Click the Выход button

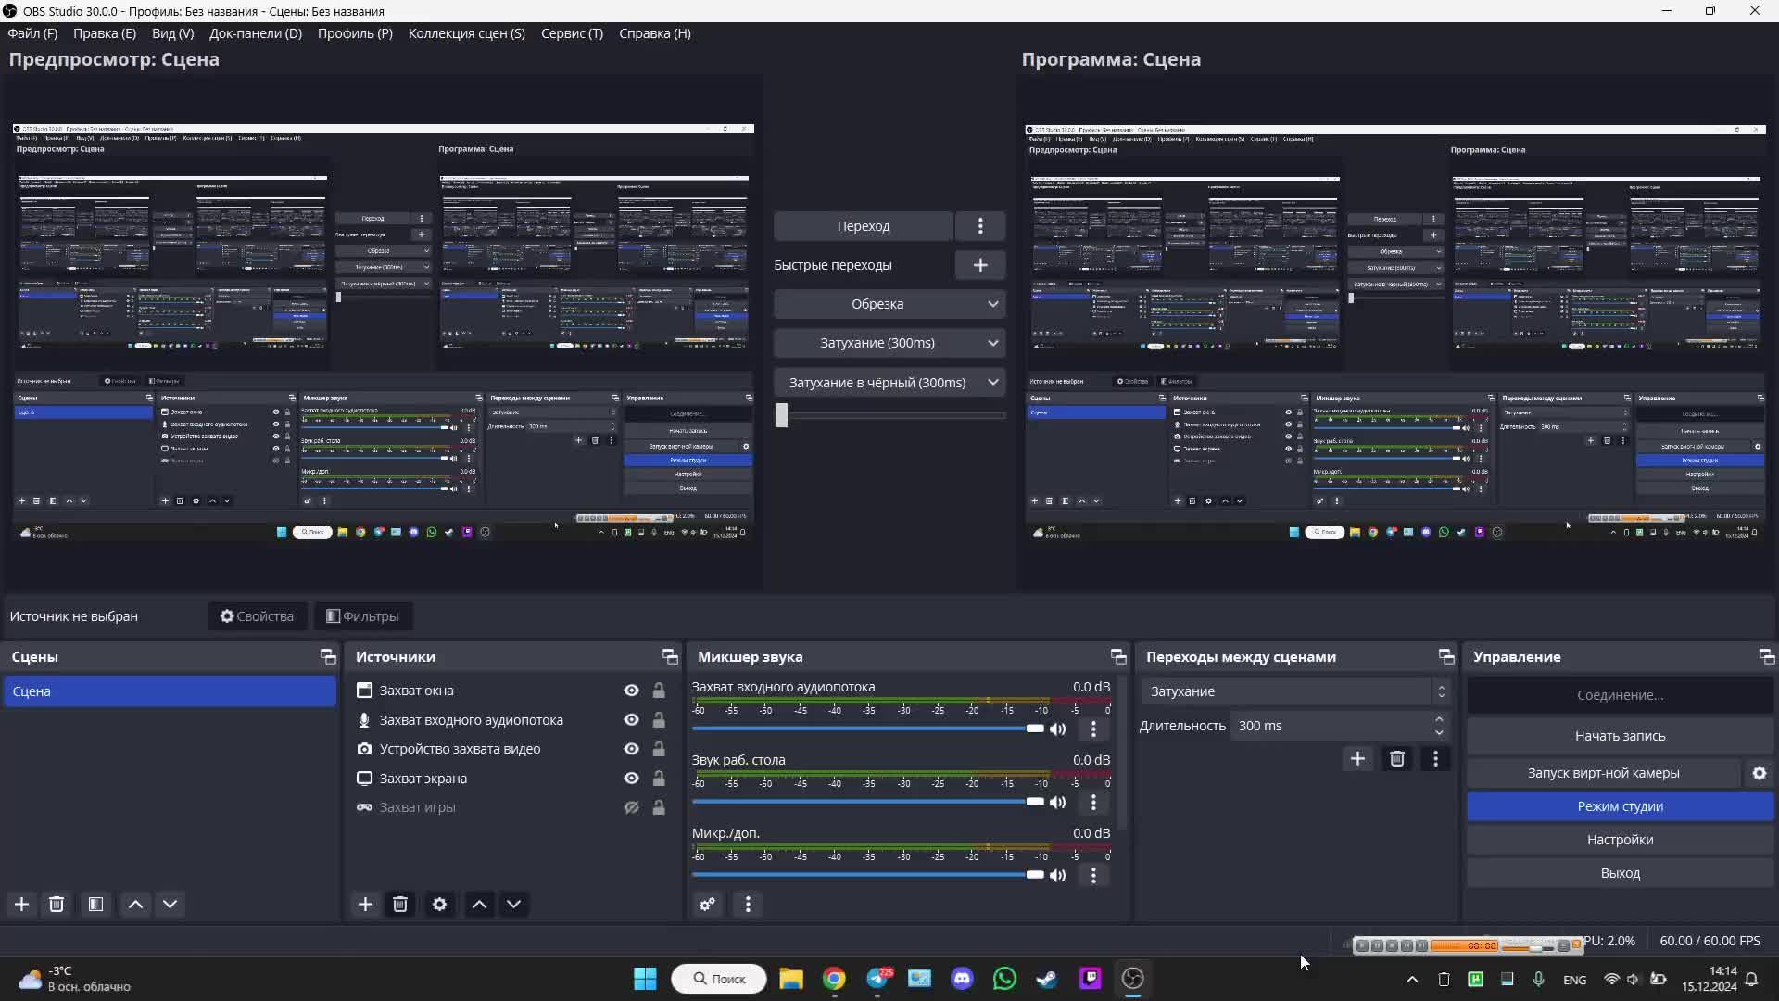[1620, 873]
